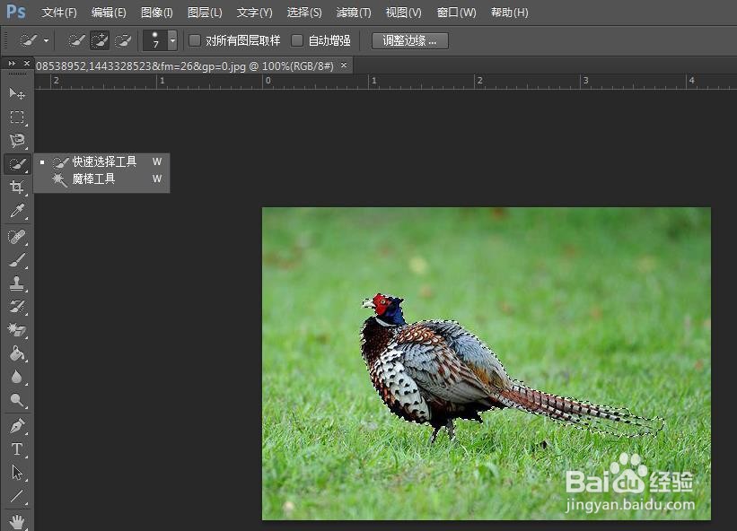Select the Crop tool
The image size is (737, 531).
coord(17,187)
